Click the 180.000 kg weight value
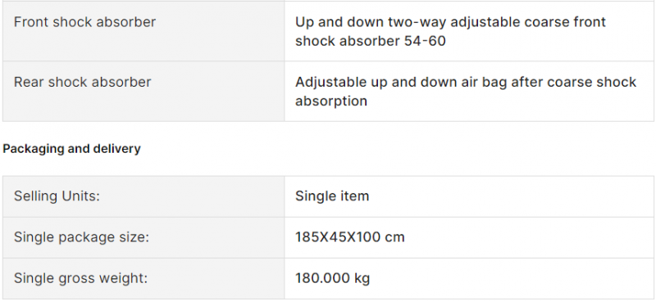Viewport: 656px width, 301px height. click(x=333, y=278)
